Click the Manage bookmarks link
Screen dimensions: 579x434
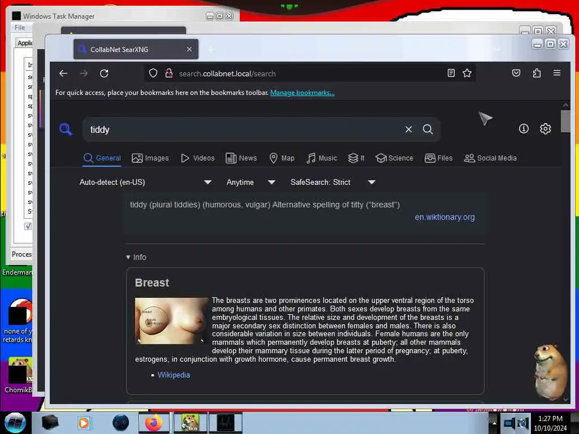(x=302, y=93)
